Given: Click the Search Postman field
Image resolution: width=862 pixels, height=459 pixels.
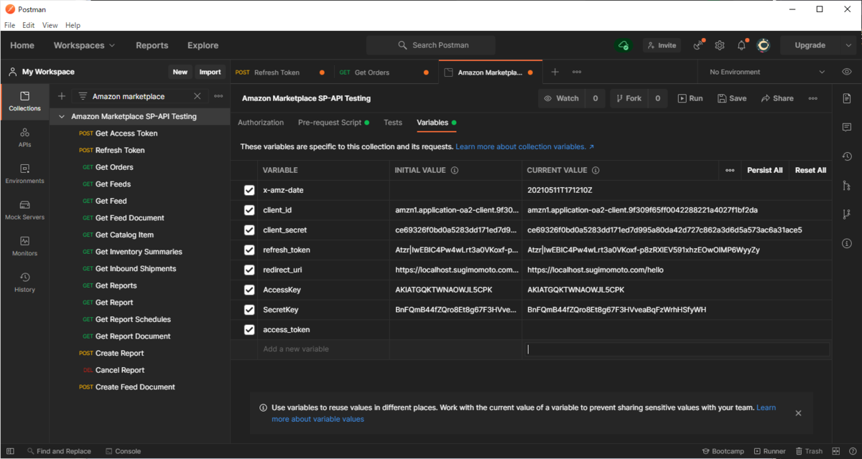Looking at the screenshot, I should 431,45.
